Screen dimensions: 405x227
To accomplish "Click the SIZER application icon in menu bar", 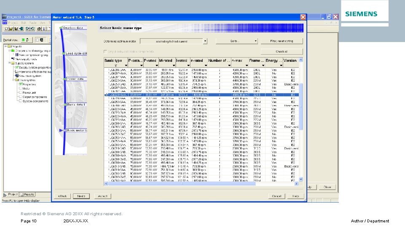I will click(4, 23).
